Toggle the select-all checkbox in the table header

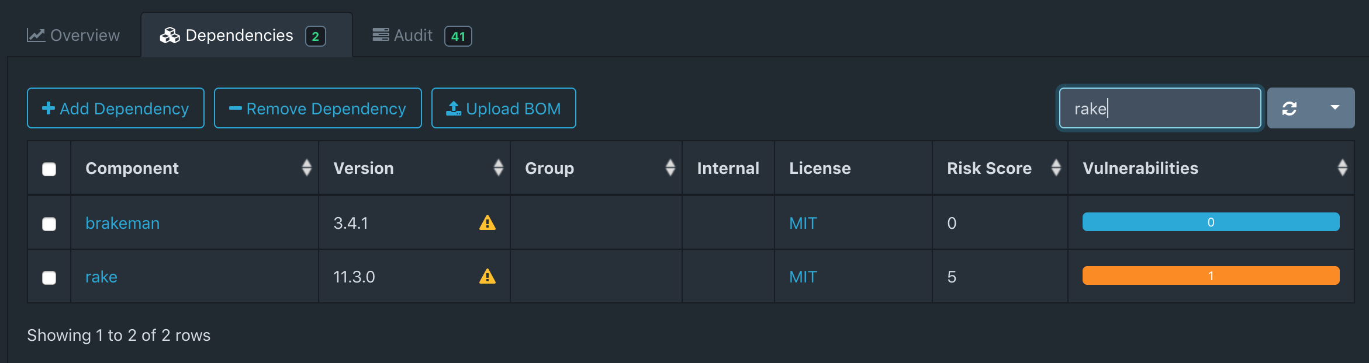48,169
